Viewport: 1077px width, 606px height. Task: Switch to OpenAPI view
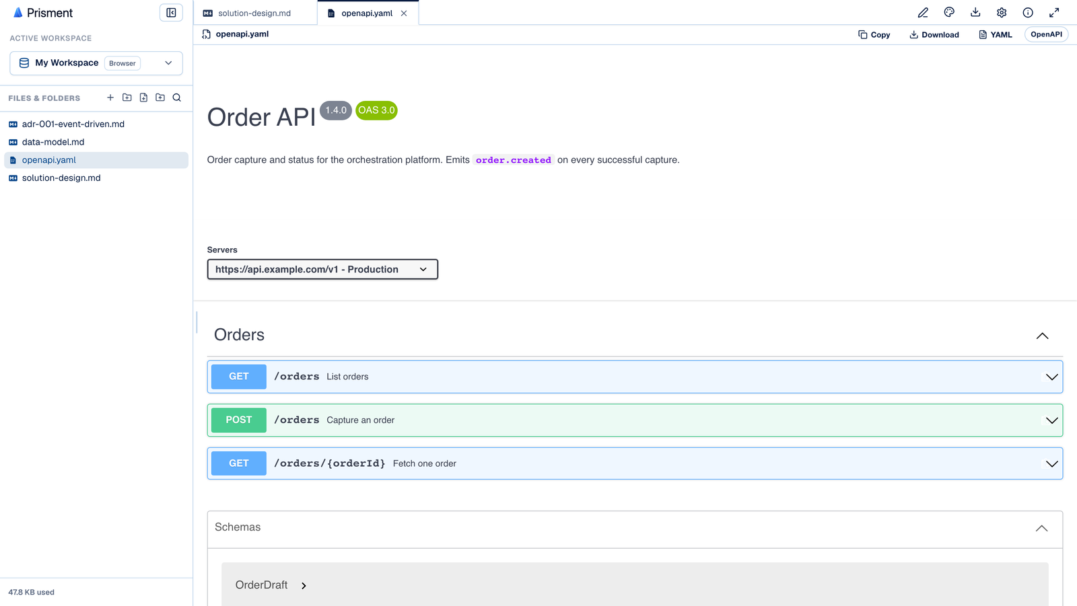click(1046, 34)
